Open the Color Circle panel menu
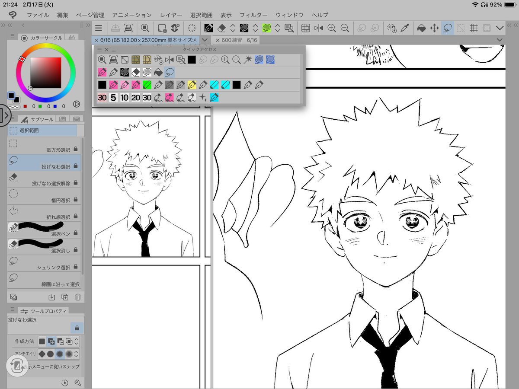Viewport: 519px width, 389px height. pos(13,36)
